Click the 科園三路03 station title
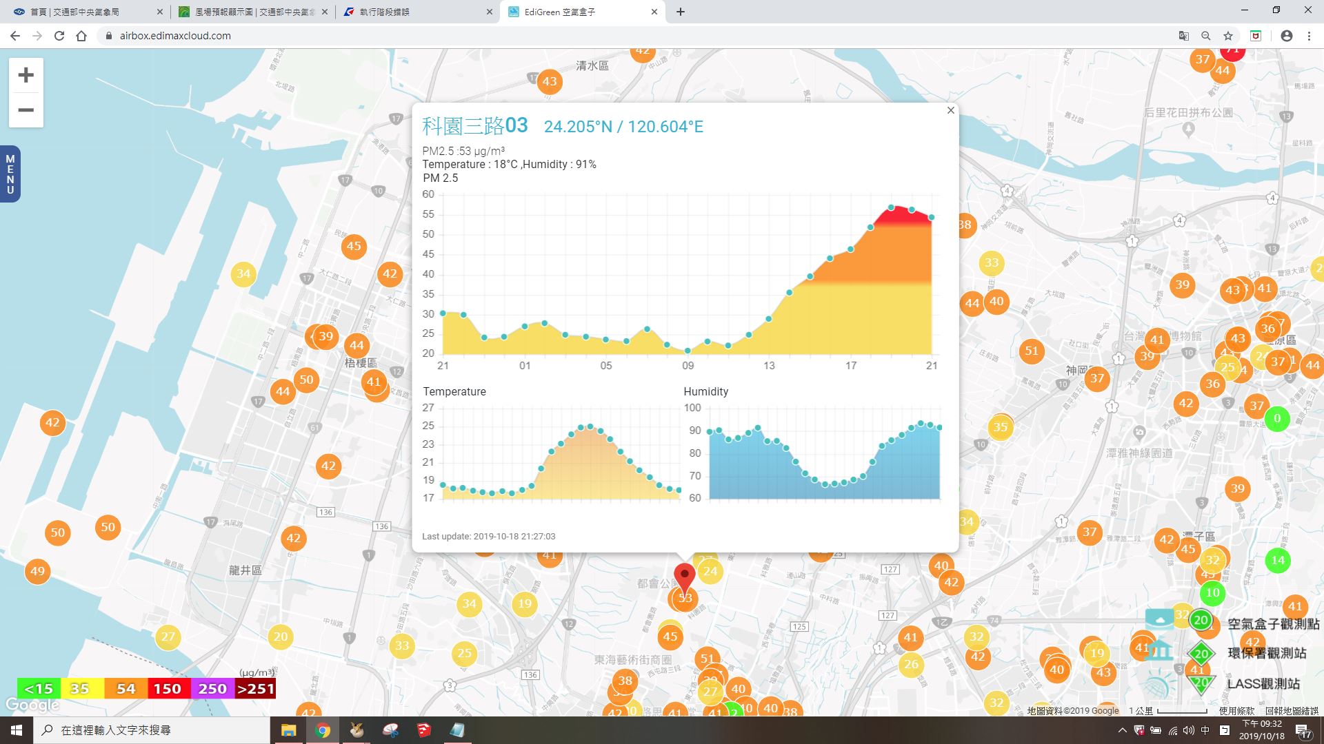The image size is (1324, 744). pos(474,125)
